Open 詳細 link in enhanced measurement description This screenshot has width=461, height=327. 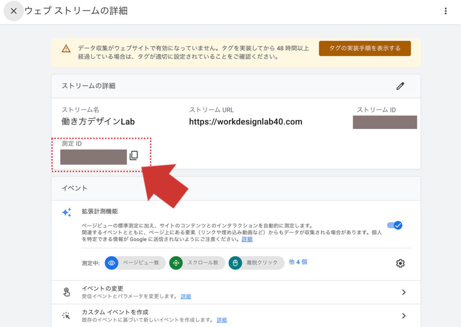pos(247,239)
